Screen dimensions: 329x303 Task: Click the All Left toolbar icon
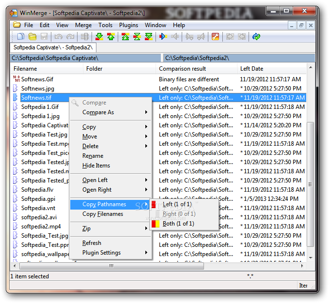[242, 37]
